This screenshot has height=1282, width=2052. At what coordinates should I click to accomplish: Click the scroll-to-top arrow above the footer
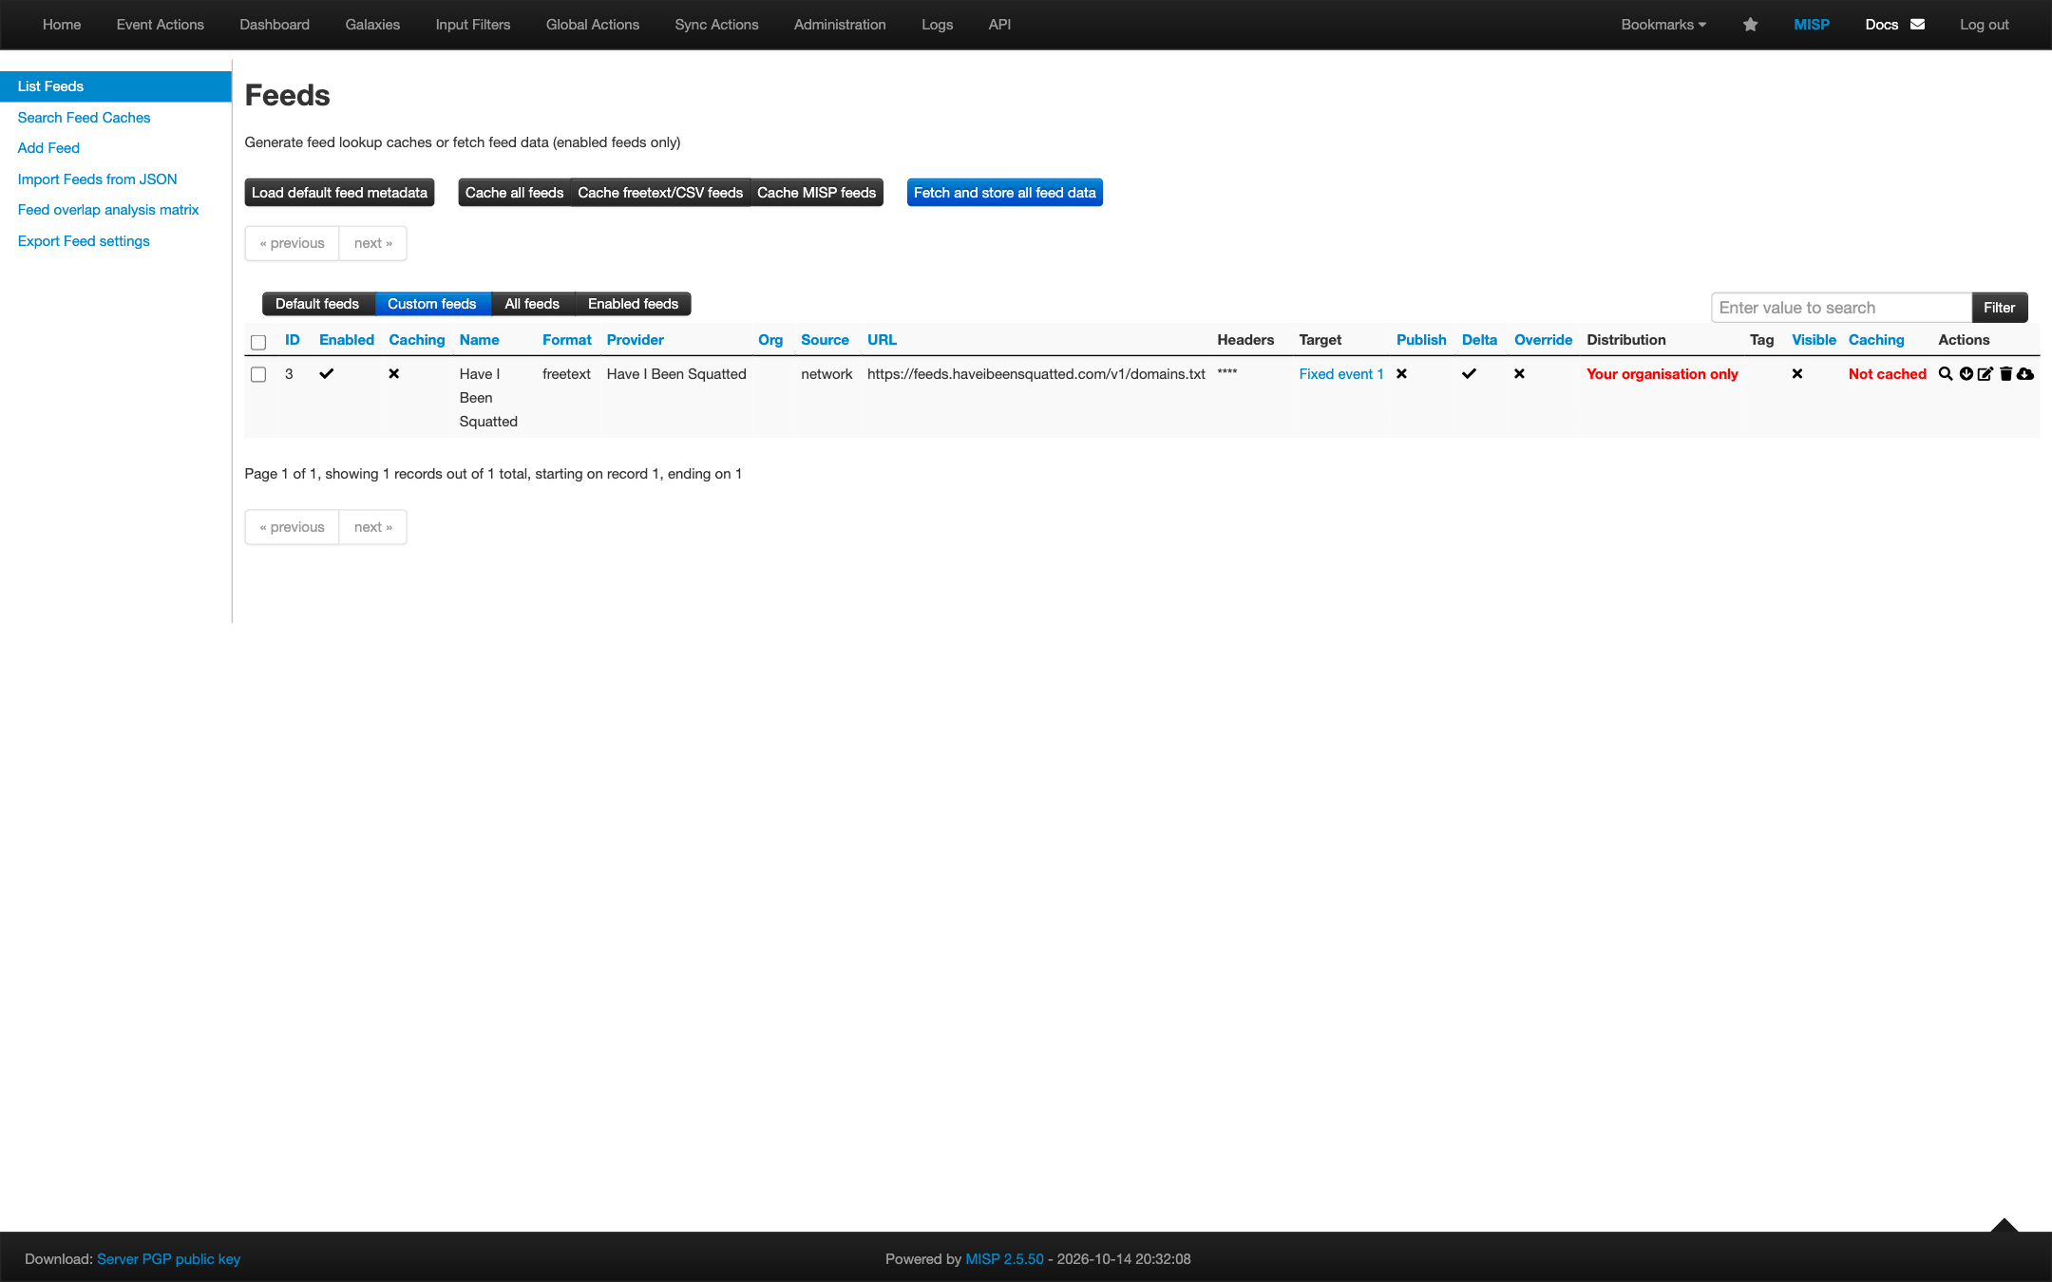[x=2004, y=1225]
